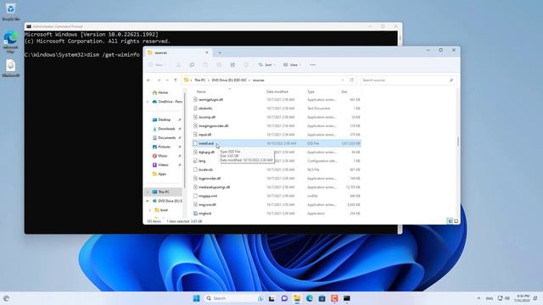Click the Explorer file list vertical scrollbar
This screenshot has height=305, width=543.
click(x=458, y=141)
